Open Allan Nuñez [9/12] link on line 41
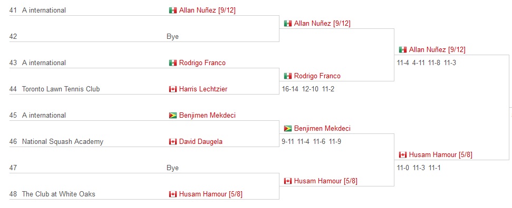Viewport: 512px width, 208px height. (x=207, y=11)
